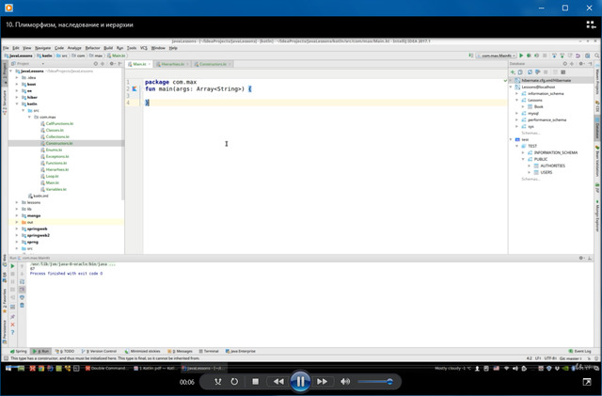Viewport: 602px width, 396px height.
Task: Rerun the program from the Run panel
Action: [x=12, y=266]
